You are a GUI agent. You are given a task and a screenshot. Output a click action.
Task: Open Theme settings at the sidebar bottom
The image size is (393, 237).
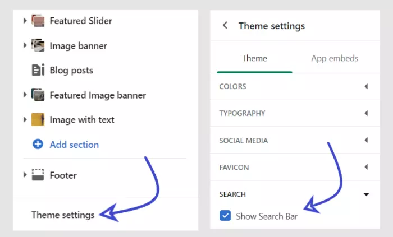[63, 215]
